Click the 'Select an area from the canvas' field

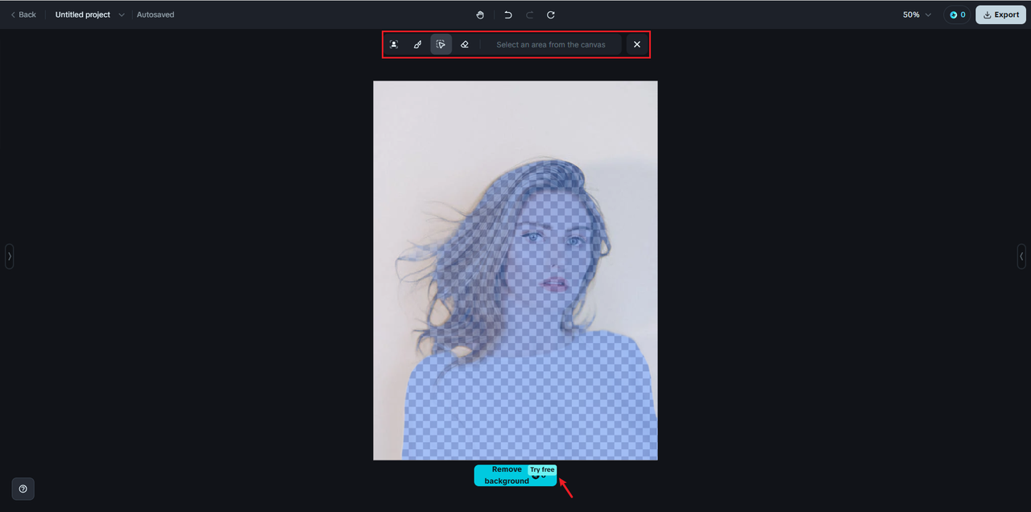pyautogui.click(x=551, y=44)
